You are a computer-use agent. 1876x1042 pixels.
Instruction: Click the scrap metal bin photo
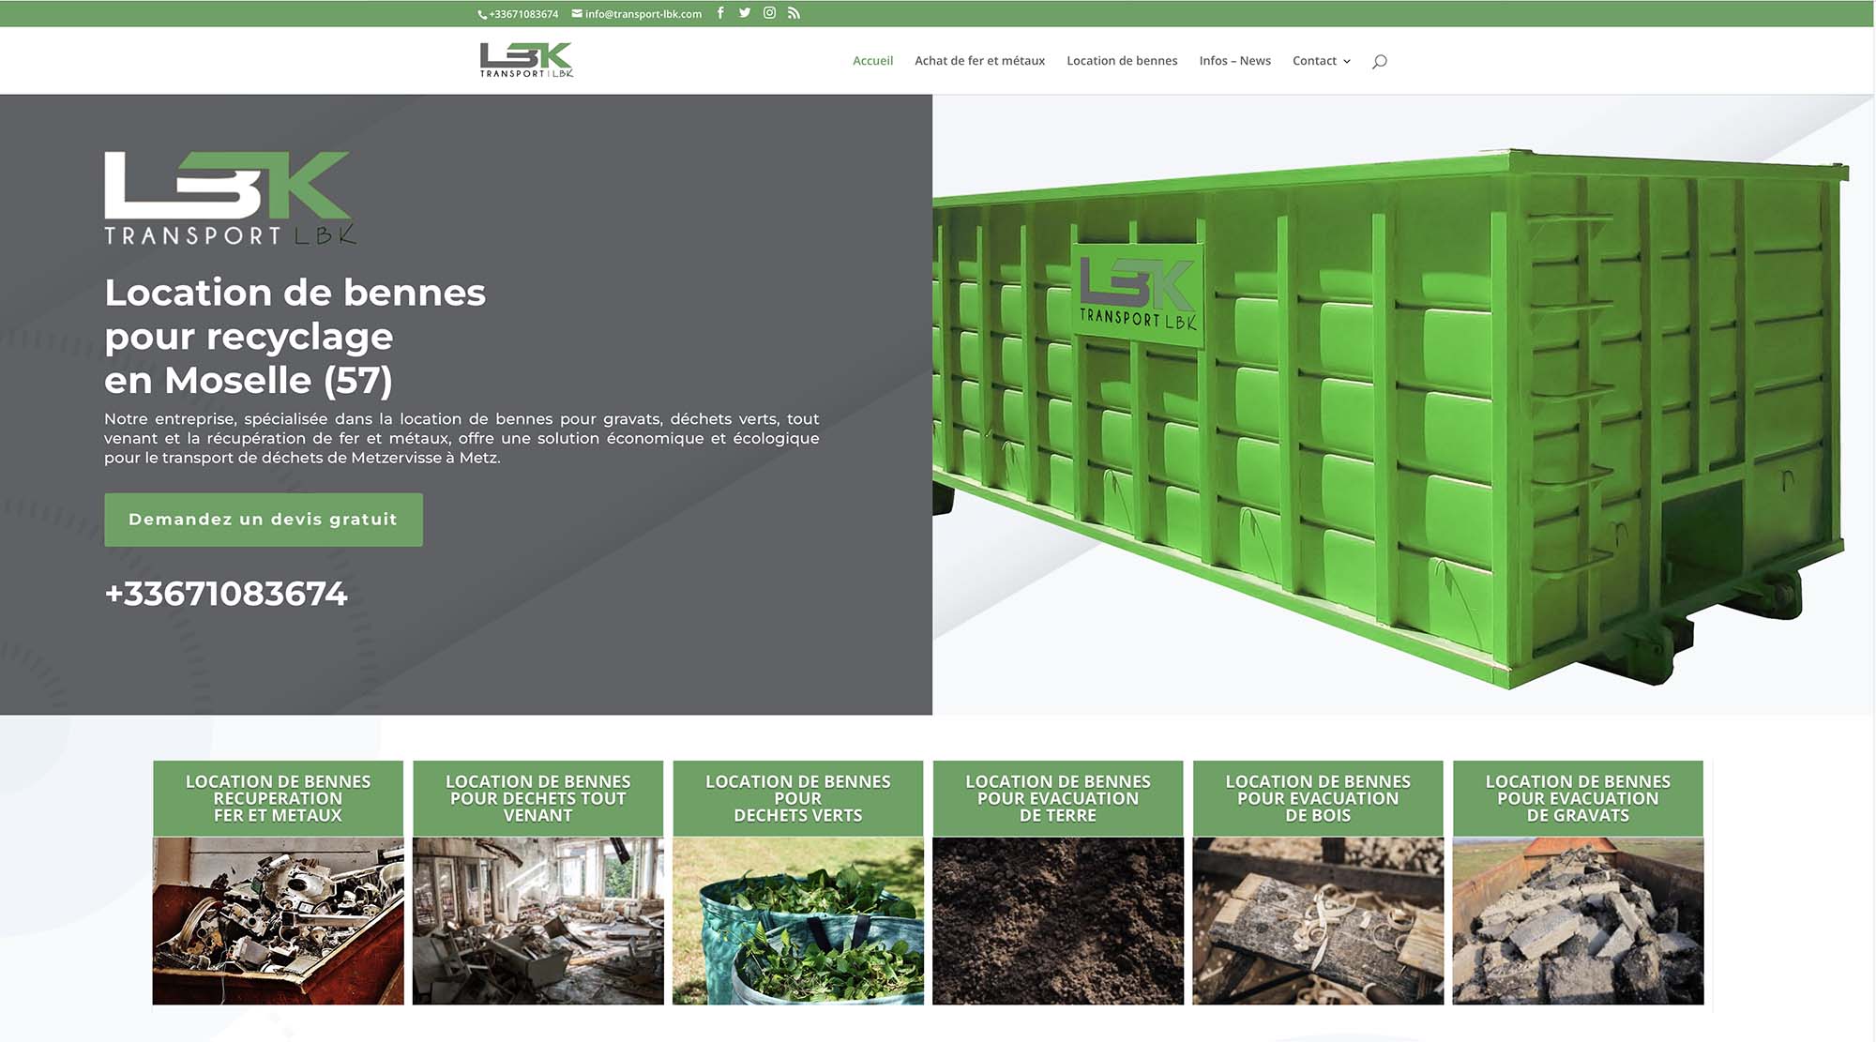(x=278, y=921)
